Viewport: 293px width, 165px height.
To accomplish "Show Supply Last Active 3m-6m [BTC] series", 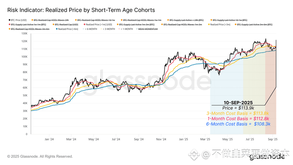I will coord(254,24).
